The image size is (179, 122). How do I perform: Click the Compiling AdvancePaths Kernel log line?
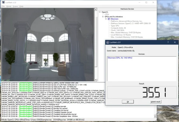[39, 114]
